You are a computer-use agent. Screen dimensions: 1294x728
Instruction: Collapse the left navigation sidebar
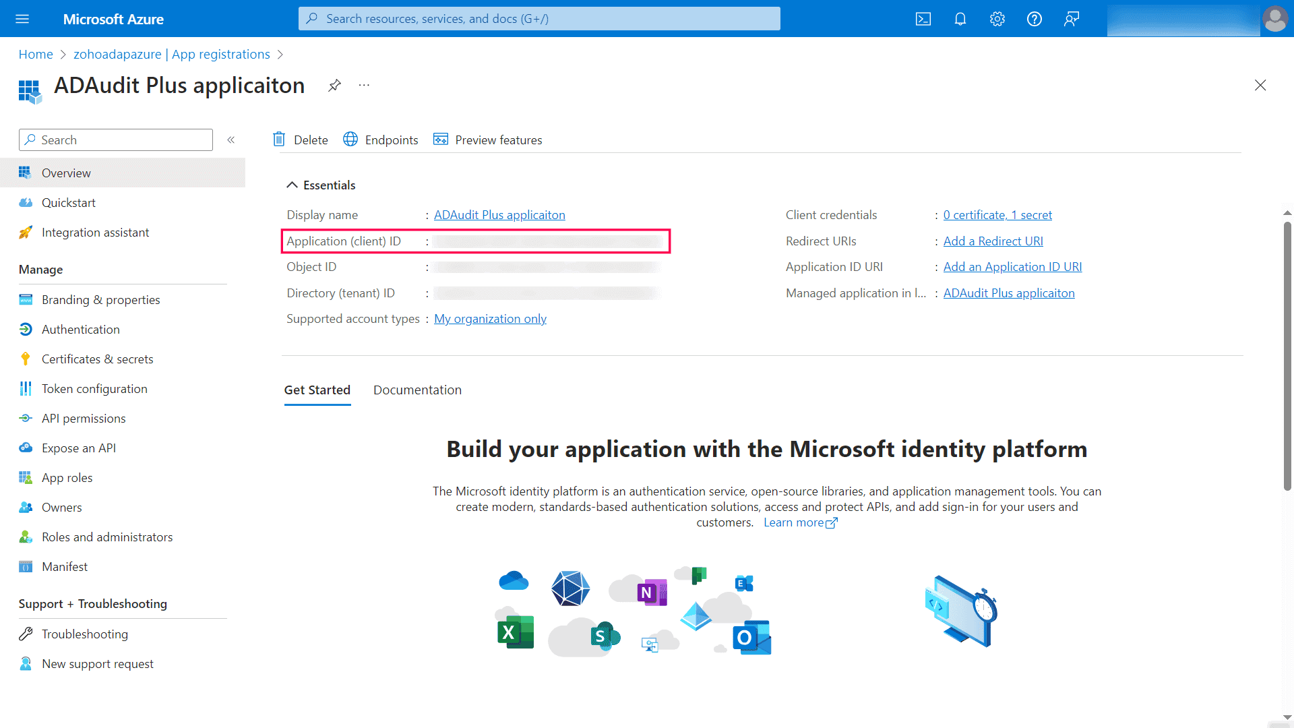click(231, 140)
